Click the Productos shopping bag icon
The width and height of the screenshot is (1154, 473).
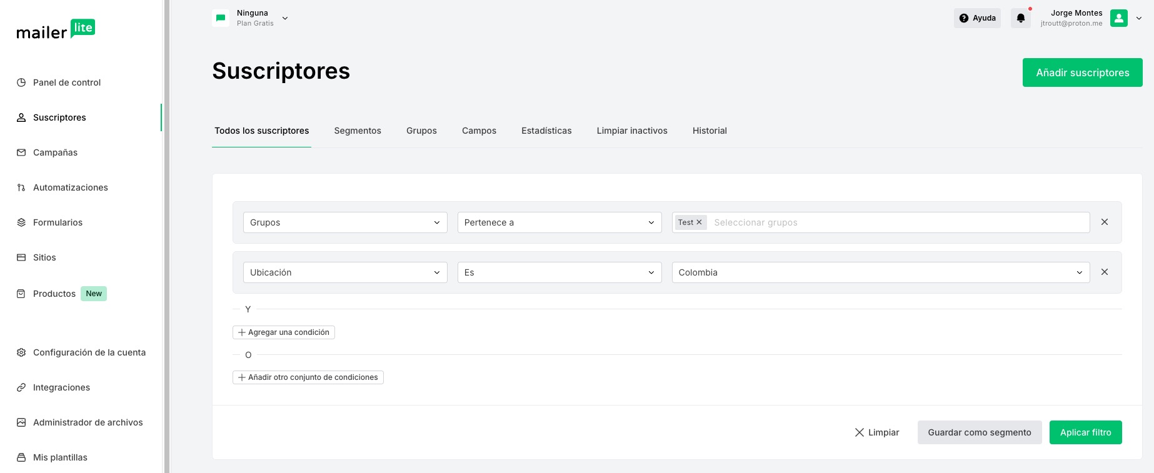(21, 294)
